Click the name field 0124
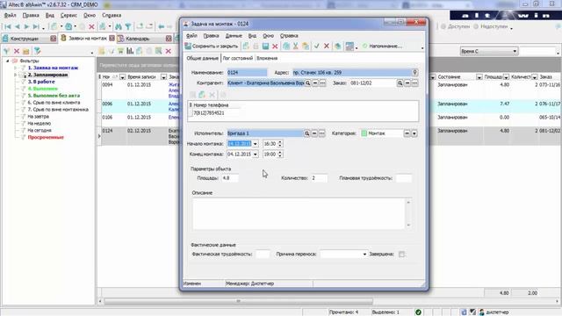The image size is (562, 316). click(x=247, y=72)
